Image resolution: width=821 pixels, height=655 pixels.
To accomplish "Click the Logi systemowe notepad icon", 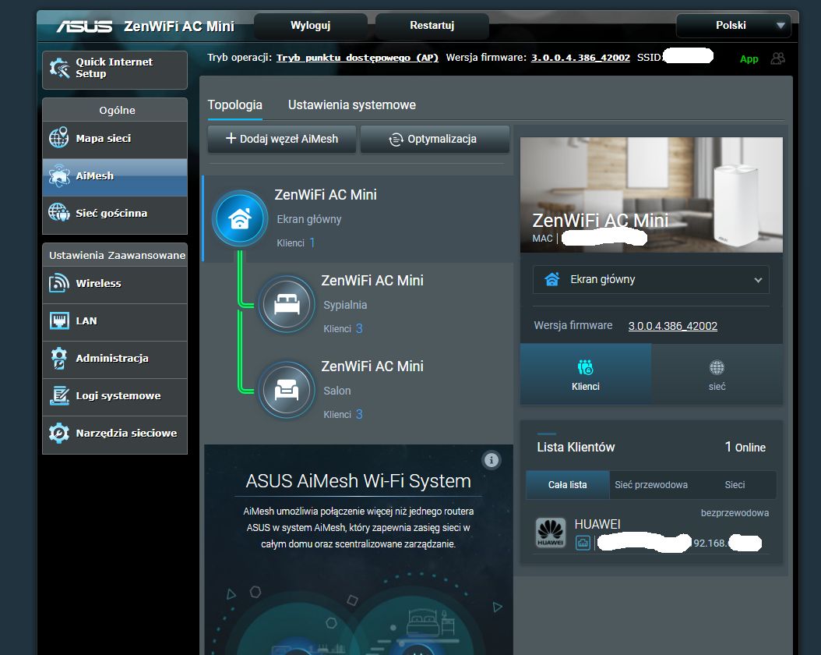I will (59, 395).
